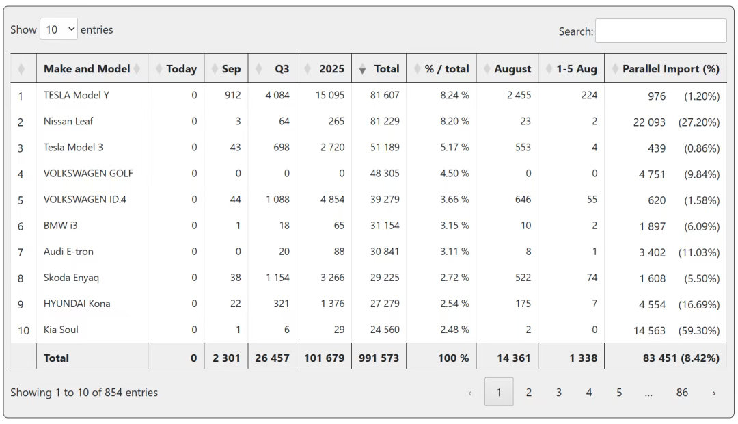Click the Skoda Enyaq Q3 value 1 154
The image size is (738, 424).
(277, 278)
